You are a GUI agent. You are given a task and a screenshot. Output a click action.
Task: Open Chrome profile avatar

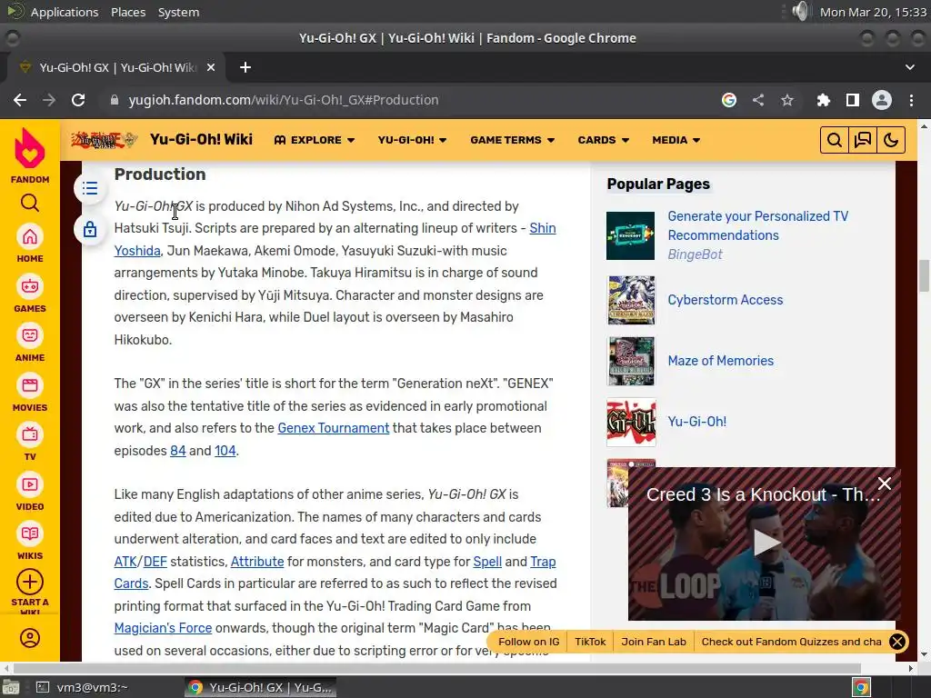pos(882,100)
